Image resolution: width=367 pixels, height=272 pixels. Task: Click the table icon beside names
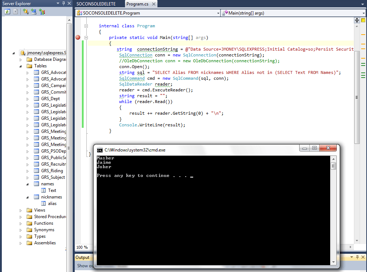[x=36, y=184]
